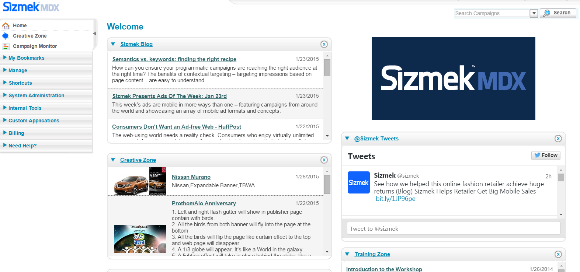Open the ProthomAlo Anniversary creative
This screenshot has height=272, width=580.
[x=204, y=203]
